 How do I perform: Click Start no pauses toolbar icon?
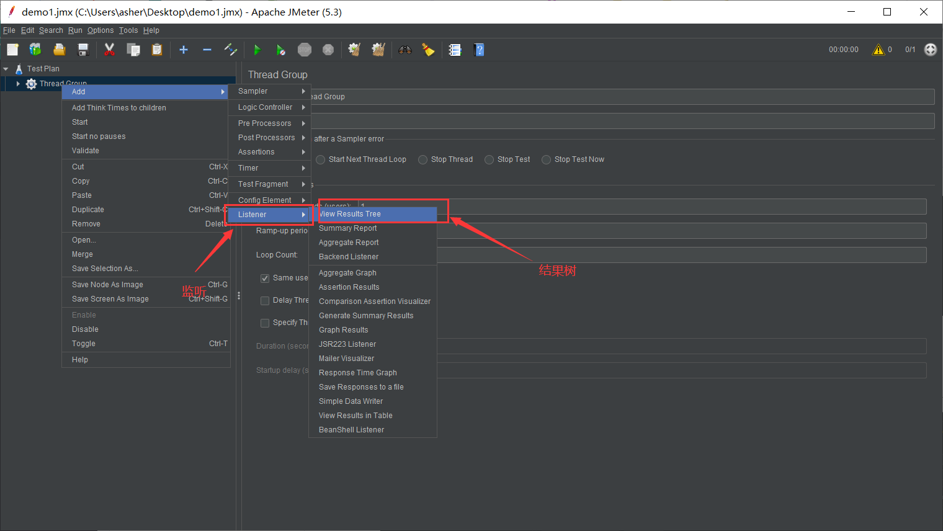pyautogui.click(x=281, y=50)
